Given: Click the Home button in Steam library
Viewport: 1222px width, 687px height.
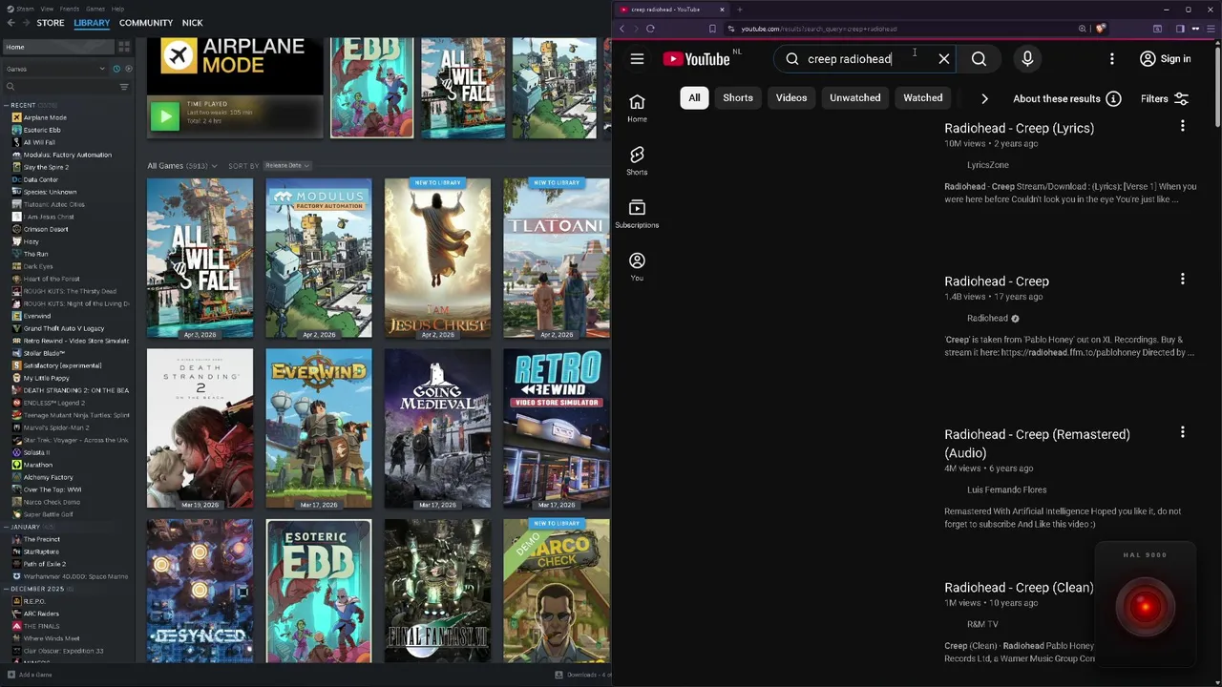Looking at the screenshot, I should 57,47.
